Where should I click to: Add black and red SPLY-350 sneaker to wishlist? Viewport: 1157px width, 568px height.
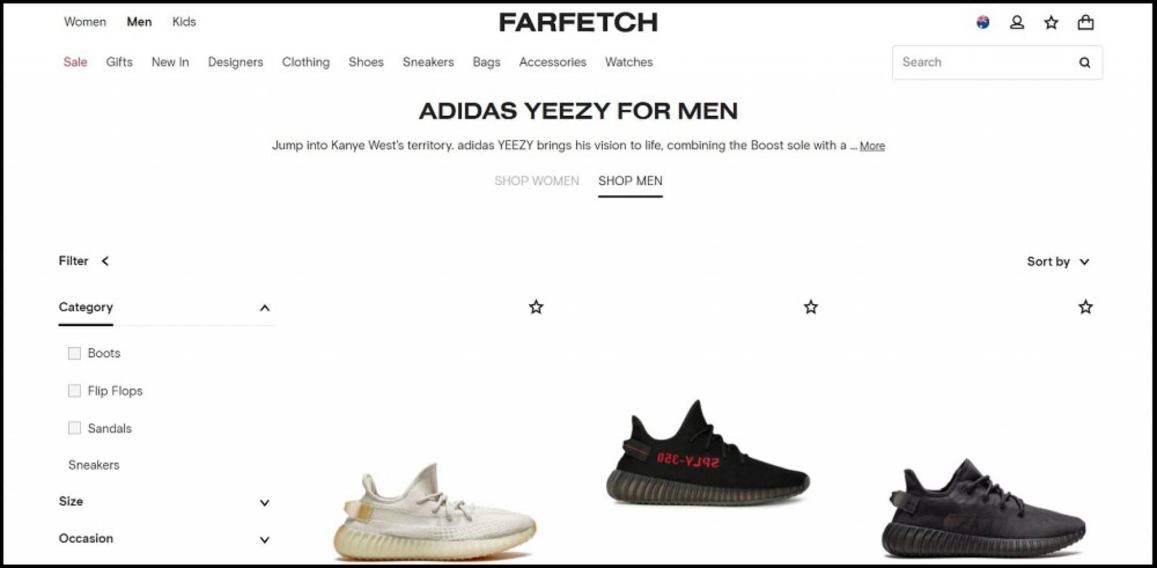(x=811, y=307)
